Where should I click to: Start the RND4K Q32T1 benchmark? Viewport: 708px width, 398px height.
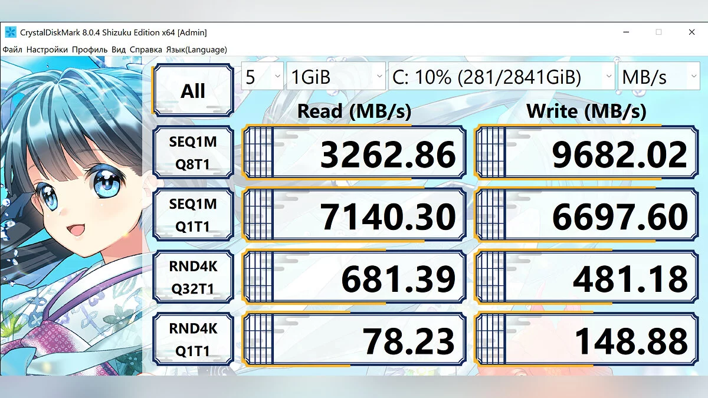[193, 278]
